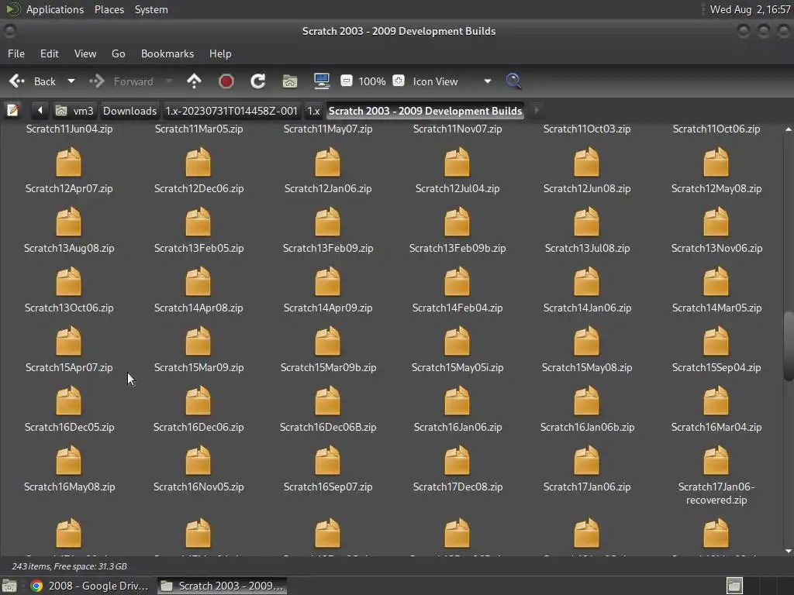The width and height of the screenshot is (794, 595).
Task: Reset zoom at 100% label
Action: [x=372, y=81]
